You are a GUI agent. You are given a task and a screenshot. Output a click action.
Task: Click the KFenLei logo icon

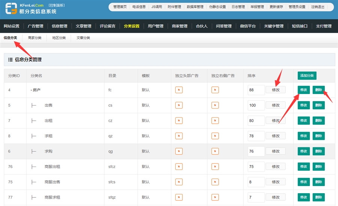(x=11, y=9)
